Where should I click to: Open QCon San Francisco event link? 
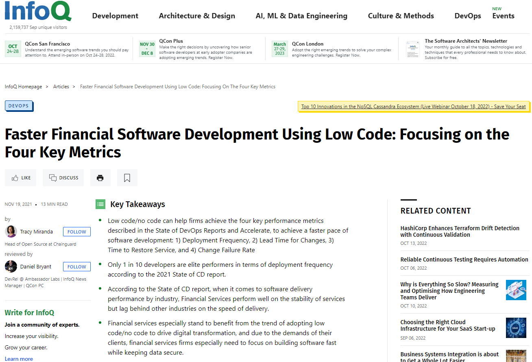tap(48, 44)
